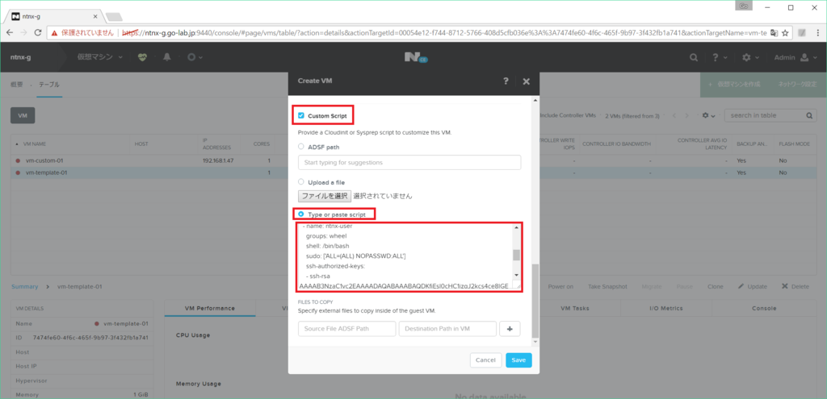
Task: Click Take Snapshot action
Action: coord(607,286)
